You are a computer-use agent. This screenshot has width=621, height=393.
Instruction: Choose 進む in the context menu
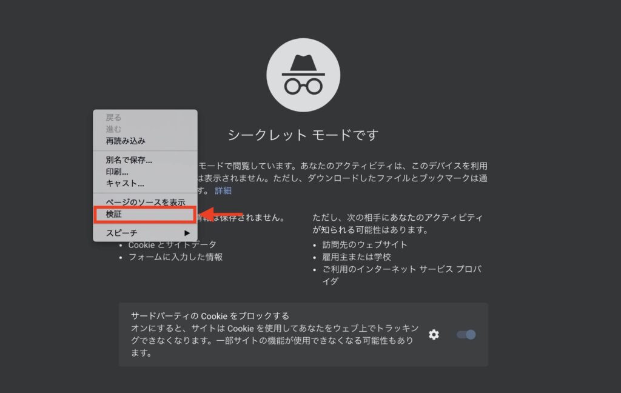tap(145, 129)
